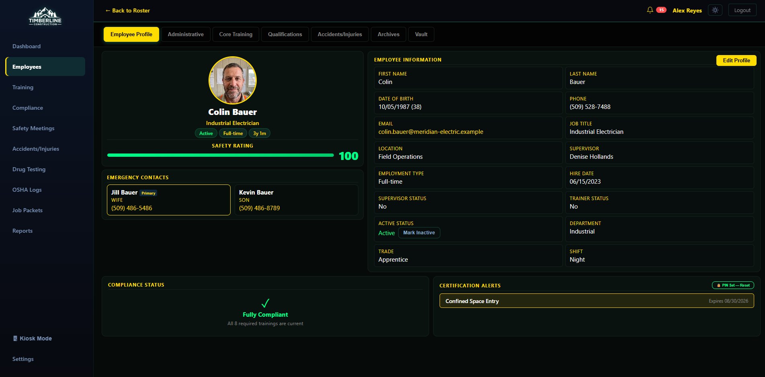The height and width of the screenshot is (377, 765).
Task: Click the Industrial Electrician title under name
Action: click(233, 123)
